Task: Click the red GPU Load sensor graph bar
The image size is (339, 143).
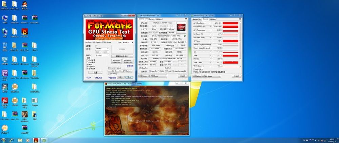Action: tap(232, 41)
